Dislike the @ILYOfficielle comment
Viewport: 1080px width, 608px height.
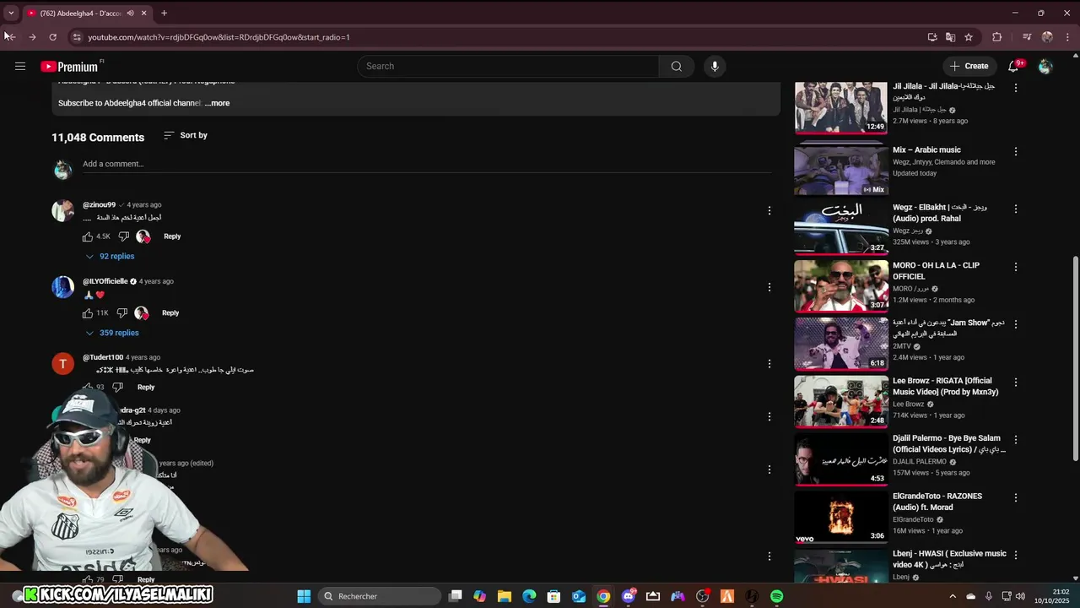[121, 313]
